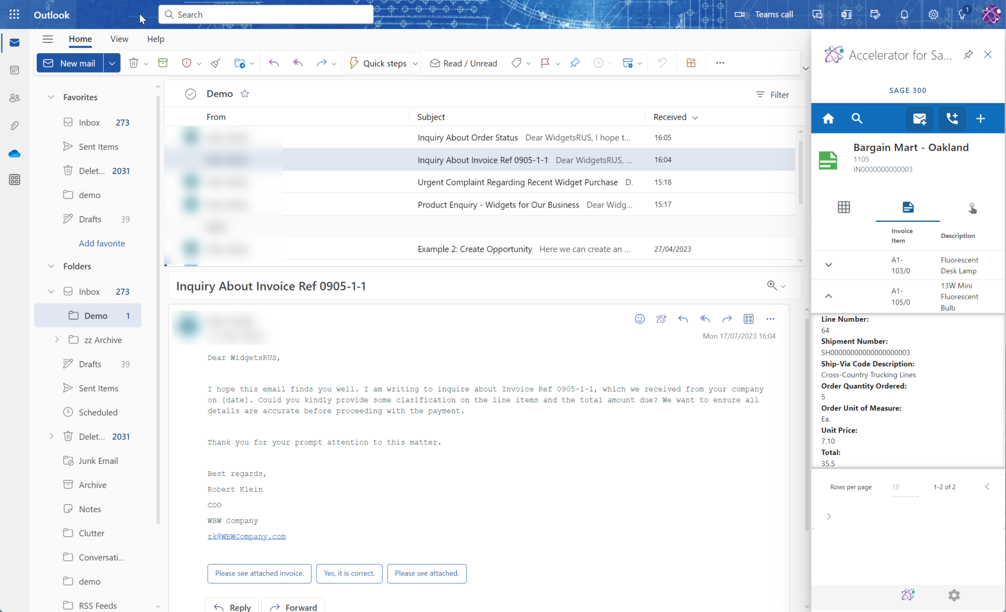Viewport: 1006px width, 612px height.
Task: Open Calendar in the left rail
Action: point(14,70)
